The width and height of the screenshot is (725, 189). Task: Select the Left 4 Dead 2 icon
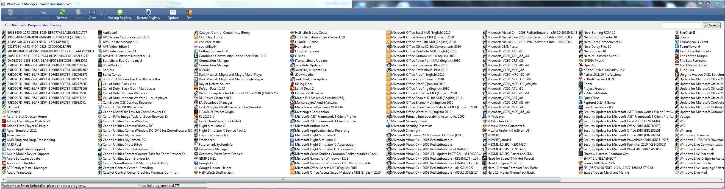292,89
